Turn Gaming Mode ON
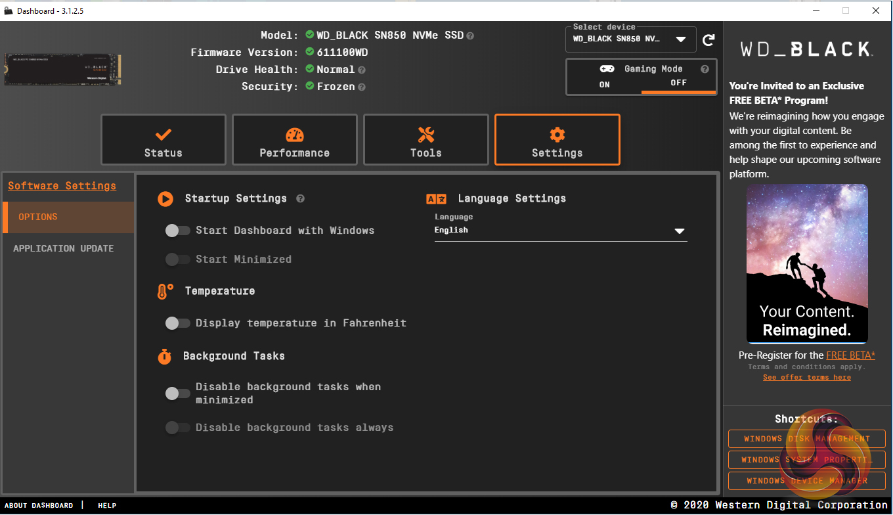Screen dimensions: 893x515 [605, 84]
